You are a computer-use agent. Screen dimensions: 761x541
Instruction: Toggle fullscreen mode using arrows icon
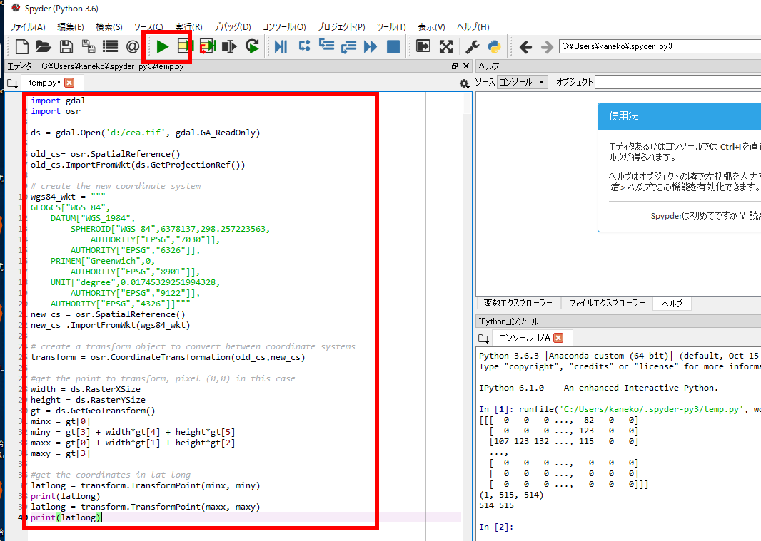446,47
